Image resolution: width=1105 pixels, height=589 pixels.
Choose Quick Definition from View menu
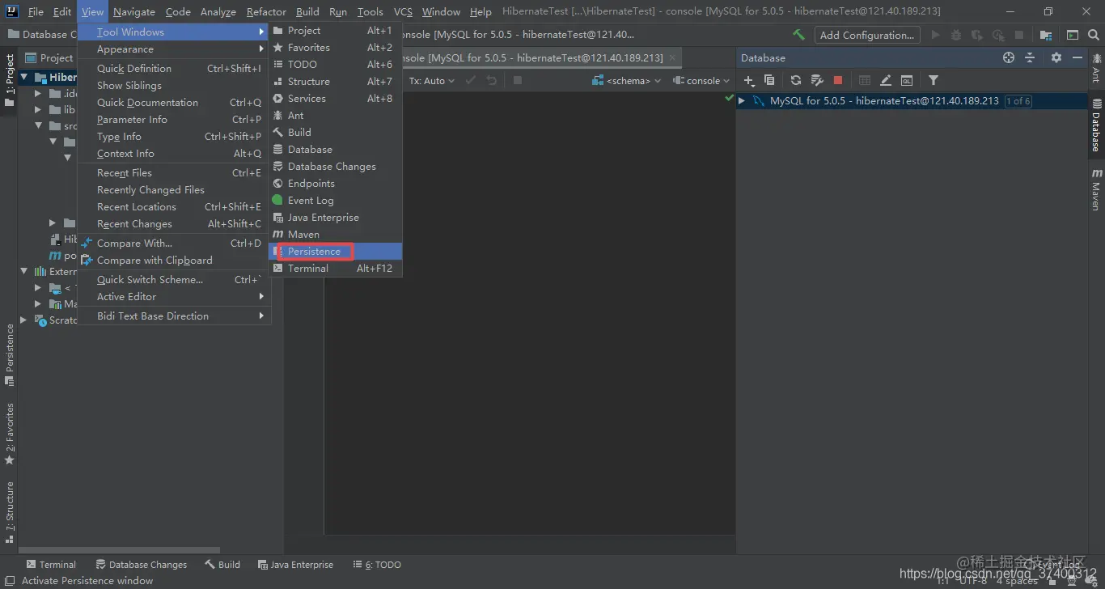tap(174, 68)
